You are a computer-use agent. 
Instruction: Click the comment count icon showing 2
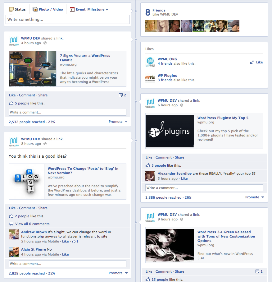point(120,95)
